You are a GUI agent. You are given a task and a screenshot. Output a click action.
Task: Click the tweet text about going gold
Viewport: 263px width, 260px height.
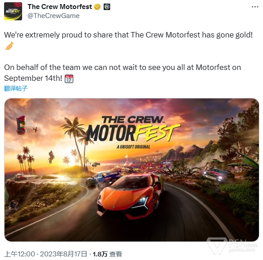point(128,35)
